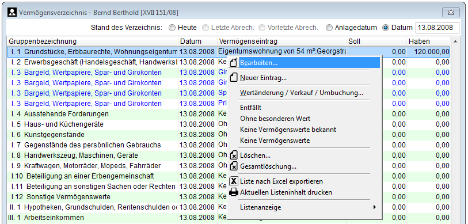
Task: Select the Vorletzte Abrech. radio option
Action: (262, 28)
